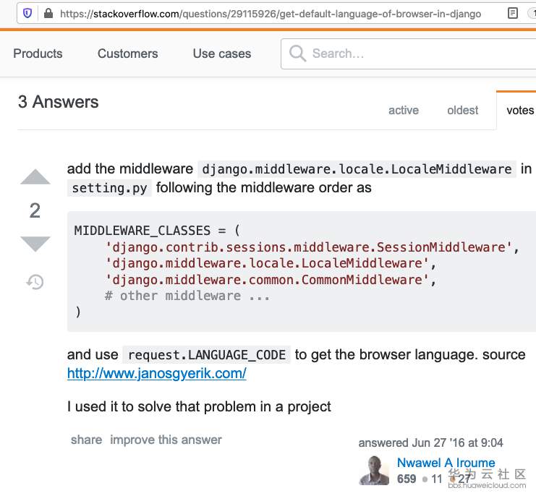Open the answer's activity history clock icon
Viewport: 536px width, 496px height.
point(35,282)
